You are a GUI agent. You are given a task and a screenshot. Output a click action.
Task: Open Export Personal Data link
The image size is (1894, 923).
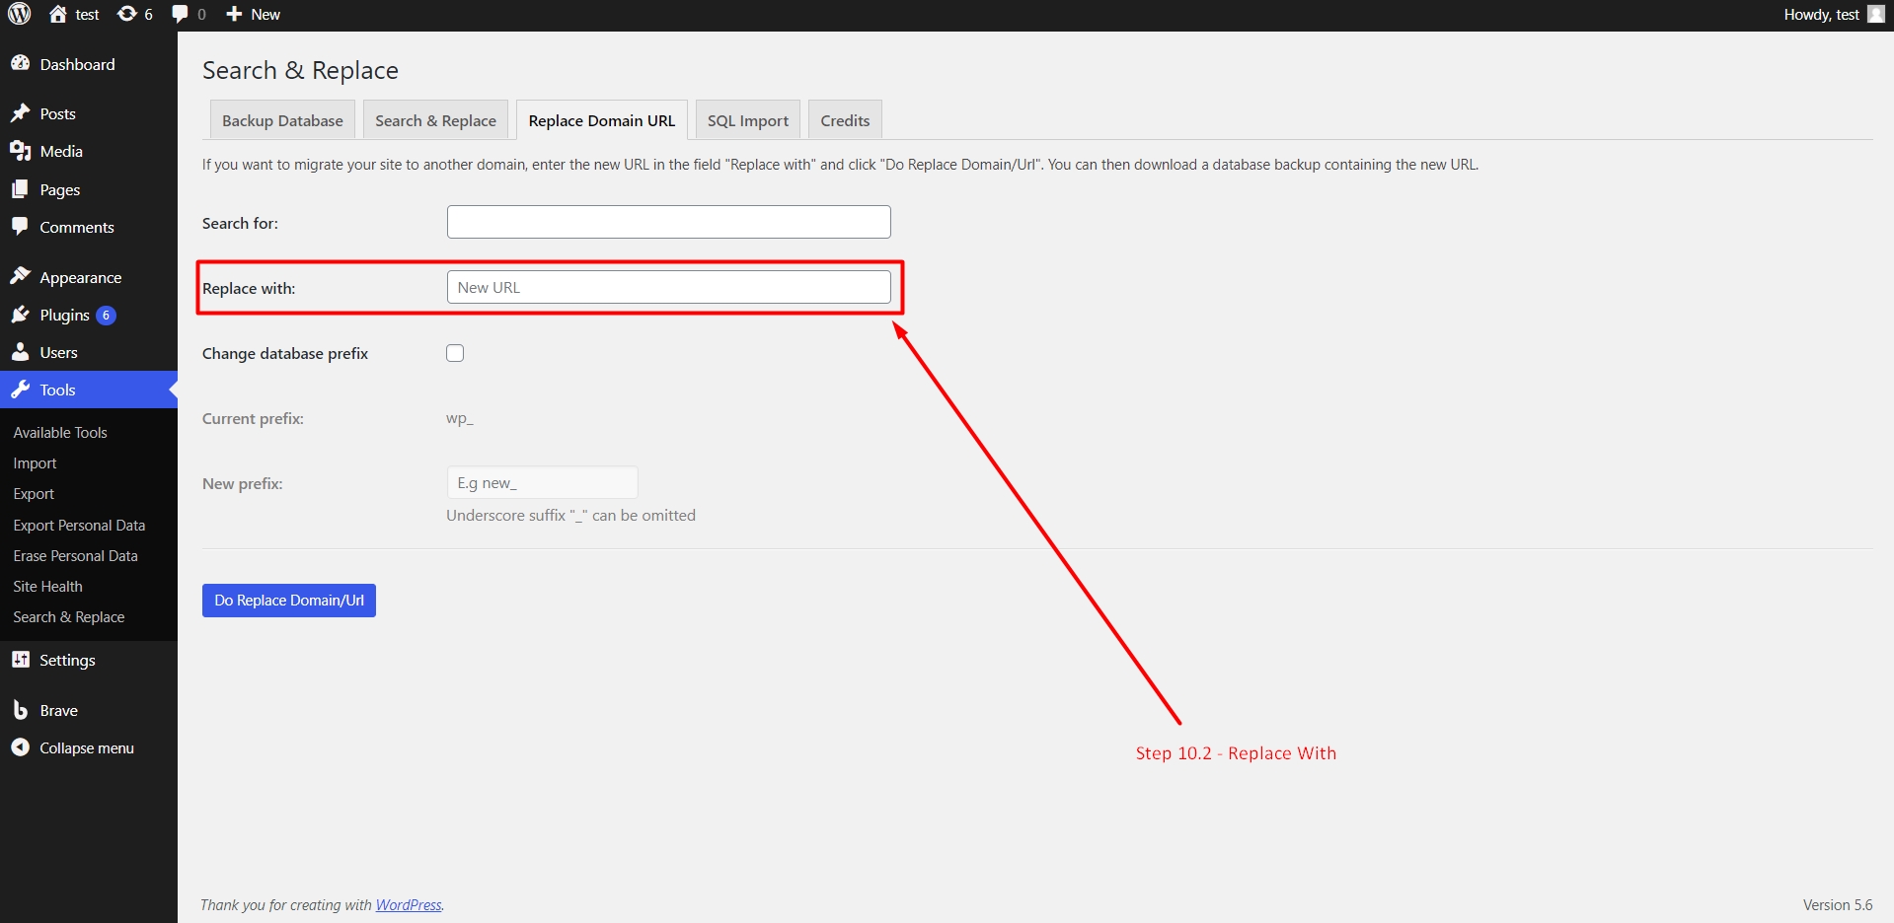click(79, 525)
